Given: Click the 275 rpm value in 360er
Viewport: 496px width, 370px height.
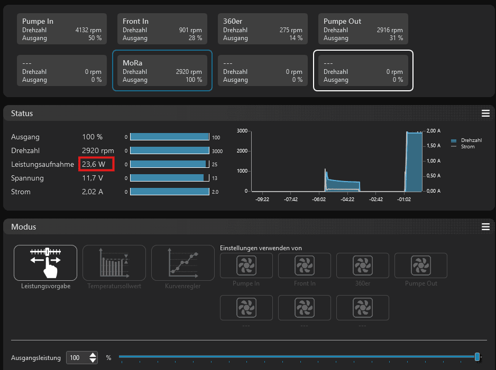Looking at the screenshot, I should click(291, 30).
